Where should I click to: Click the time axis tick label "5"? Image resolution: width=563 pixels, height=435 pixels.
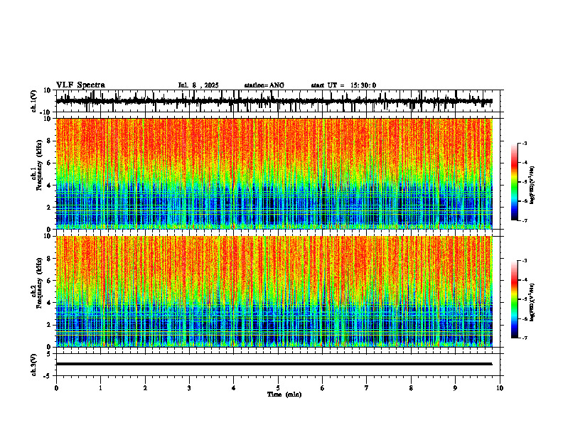click(x=278, y=388)
